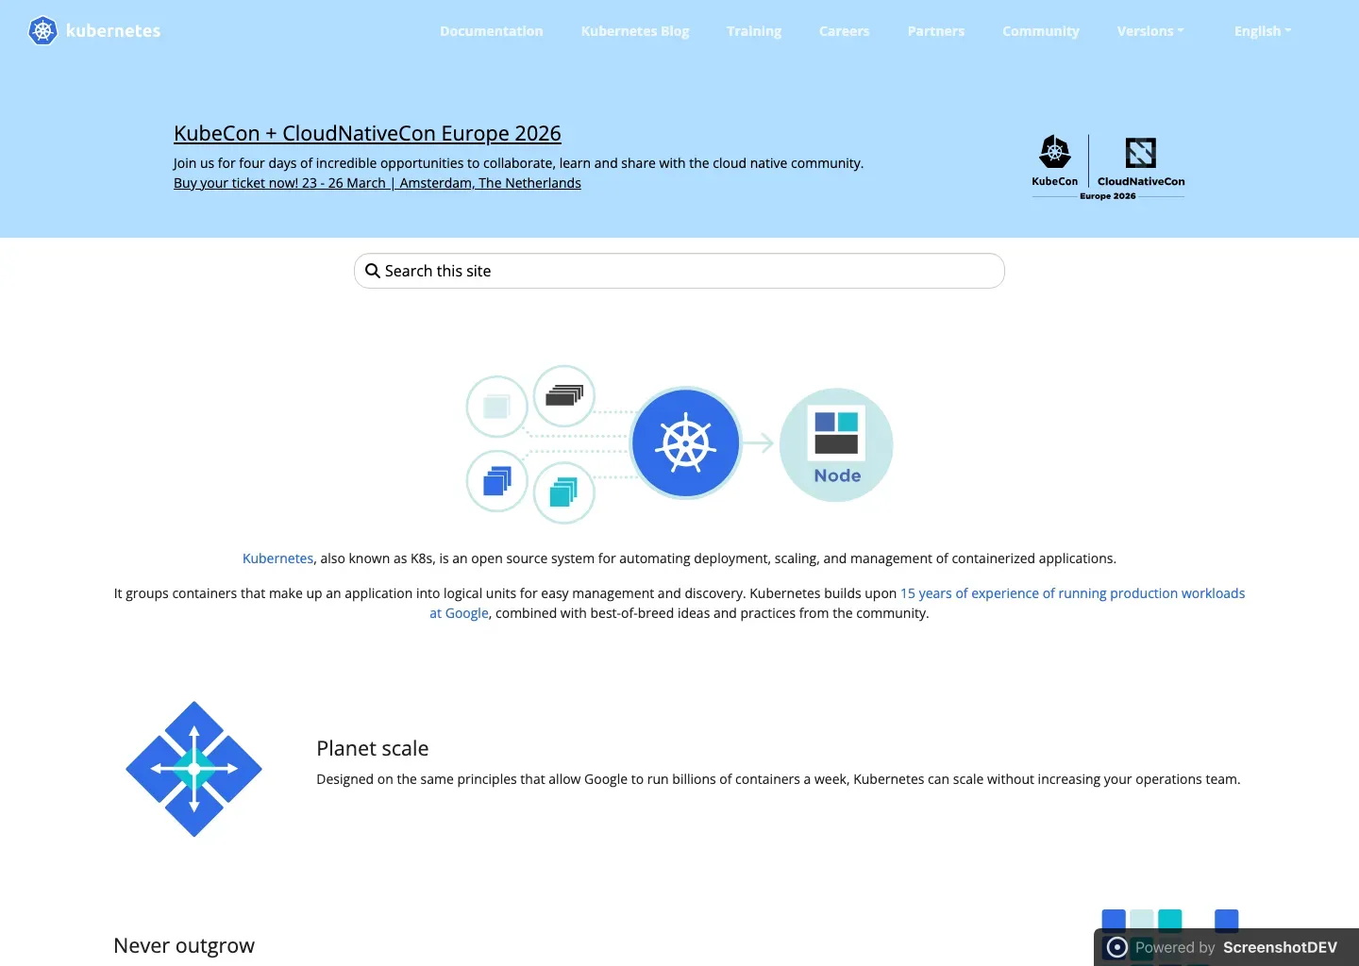This screenshot has width=1359, height=966.
Task: Click the kubernetes wordmark in header
Action: tap(113, 31)
